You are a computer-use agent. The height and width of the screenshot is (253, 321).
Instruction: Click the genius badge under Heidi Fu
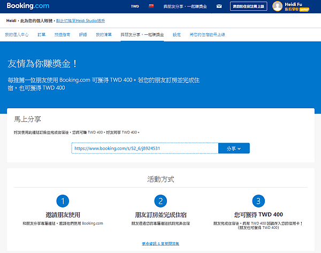(304, 10)
